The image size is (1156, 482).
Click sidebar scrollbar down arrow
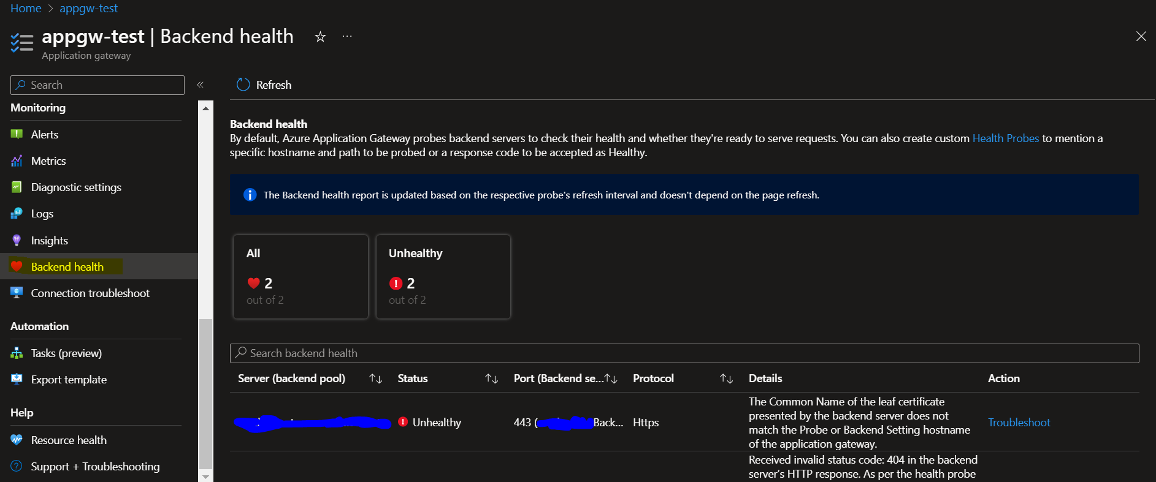(205, 476)
